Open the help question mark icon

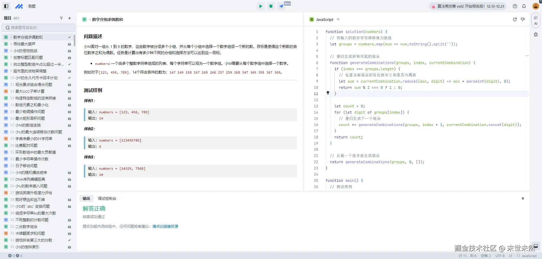tap(515, 6)
